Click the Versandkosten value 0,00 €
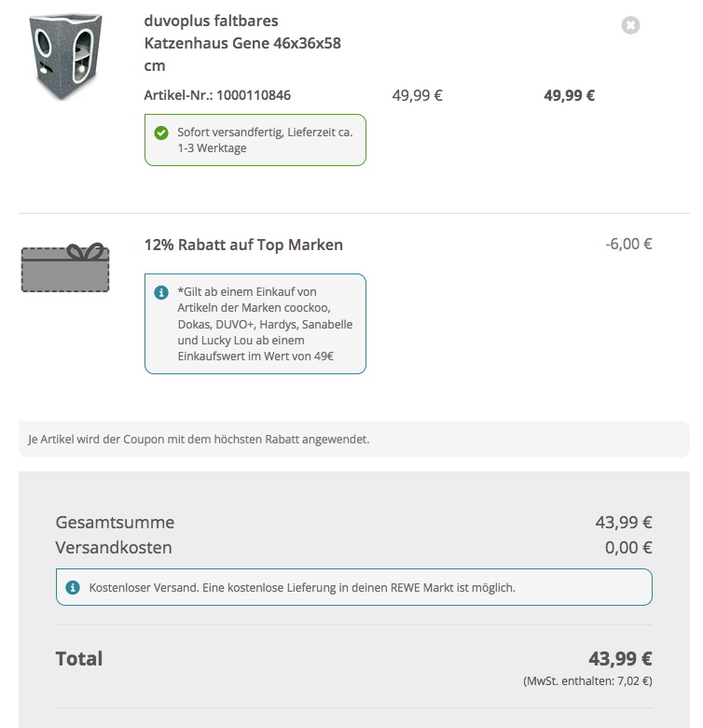This screenshot has height=728, width=703. pyautogui.click(x=627, y=548)
